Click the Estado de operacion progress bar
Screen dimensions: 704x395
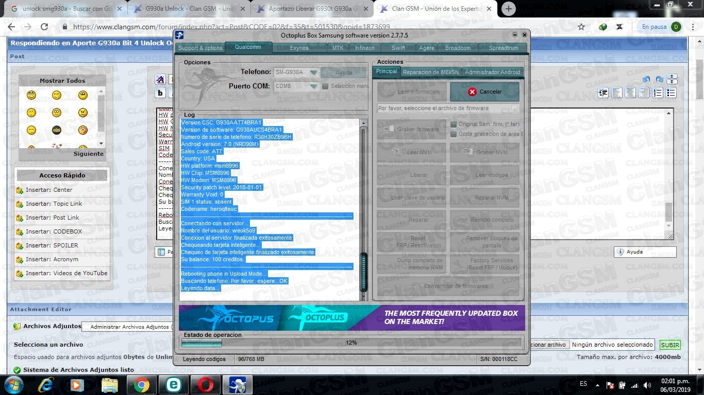click(351, 343)
